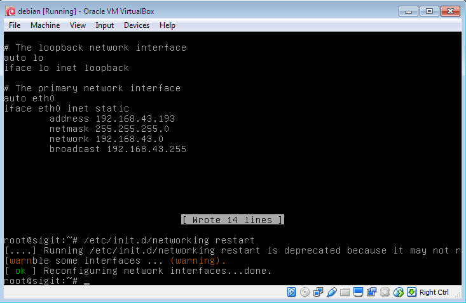Click the 'iface lo inet loopback' line
The width and height of the screenshot is (466, 303).
67,68
